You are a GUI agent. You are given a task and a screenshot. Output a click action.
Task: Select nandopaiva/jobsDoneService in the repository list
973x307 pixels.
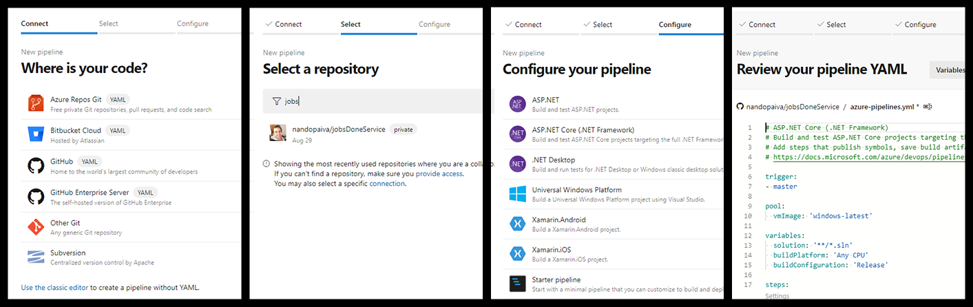point(338,129)
